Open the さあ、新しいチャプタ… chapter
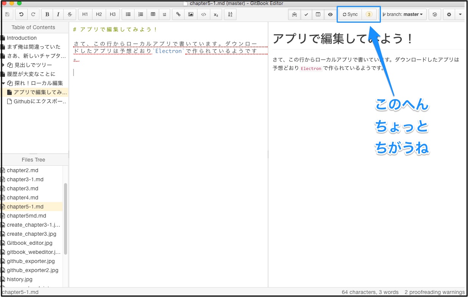Image resolution: width=468 pixels, height=297 pixels. (34, 56)
